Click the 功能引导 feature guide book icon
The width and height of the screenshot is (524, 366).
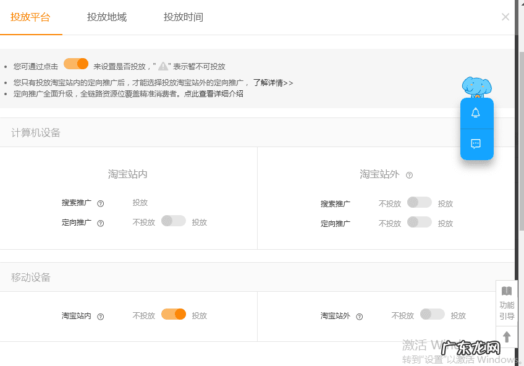[507, 291]
